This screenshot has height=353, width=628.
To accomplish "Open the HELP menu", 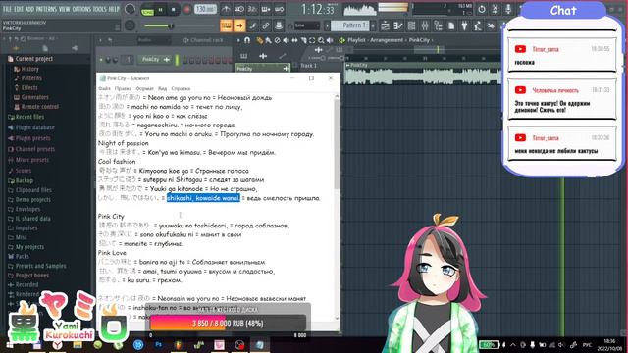I will (x=114, y=9).
